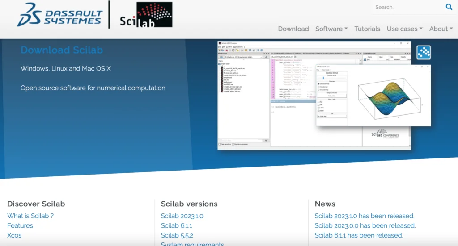Open the What is Scilab ? link
458x246 pixels.
point(30,216)
